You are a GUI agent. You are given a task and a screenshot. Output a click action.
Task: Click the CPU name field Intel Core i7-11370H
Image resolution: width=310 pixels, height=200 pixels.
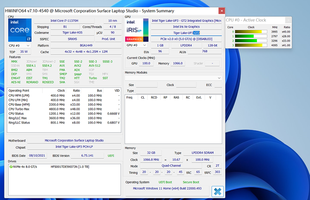pyautogui.click(x=64, y=21)
